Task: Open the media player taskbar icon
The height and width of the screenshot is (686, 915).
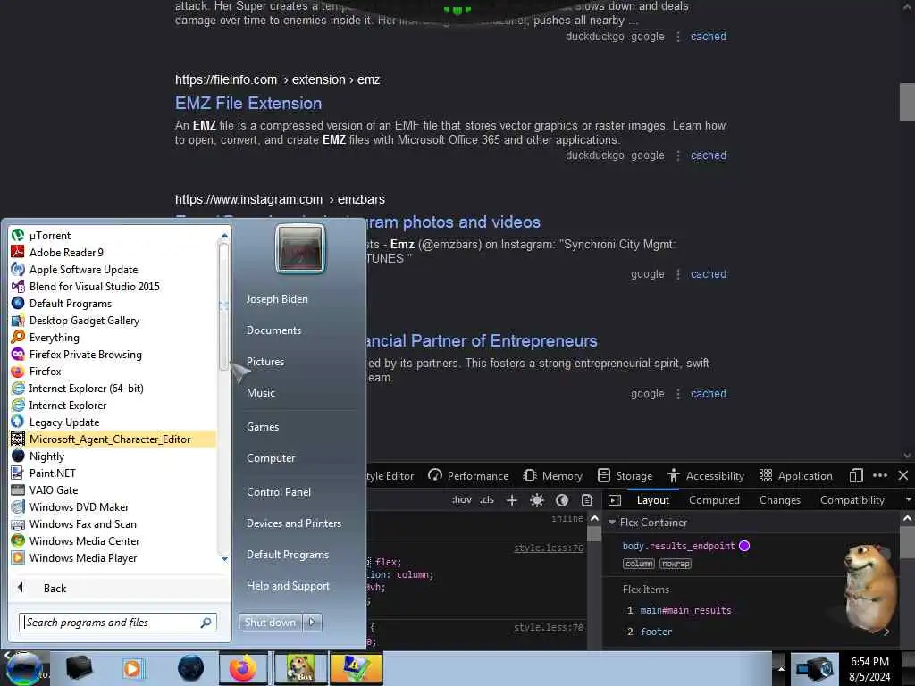Action: pyautogui.click(x=132, y=668)
